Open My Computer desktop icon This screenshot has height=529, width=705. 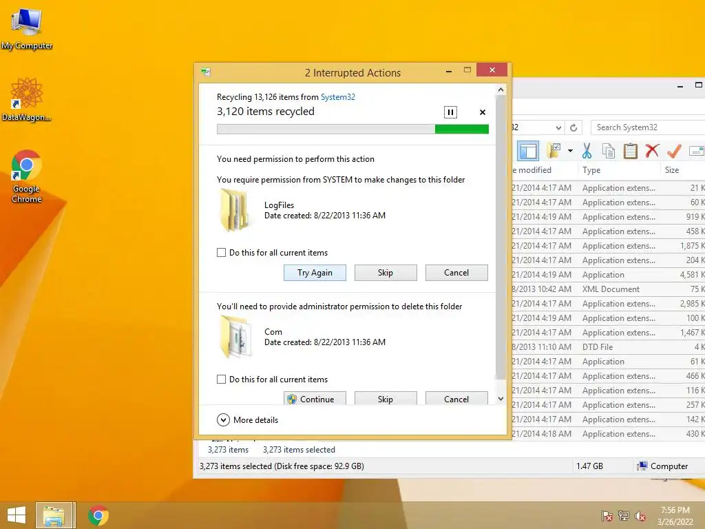(27, 29)
